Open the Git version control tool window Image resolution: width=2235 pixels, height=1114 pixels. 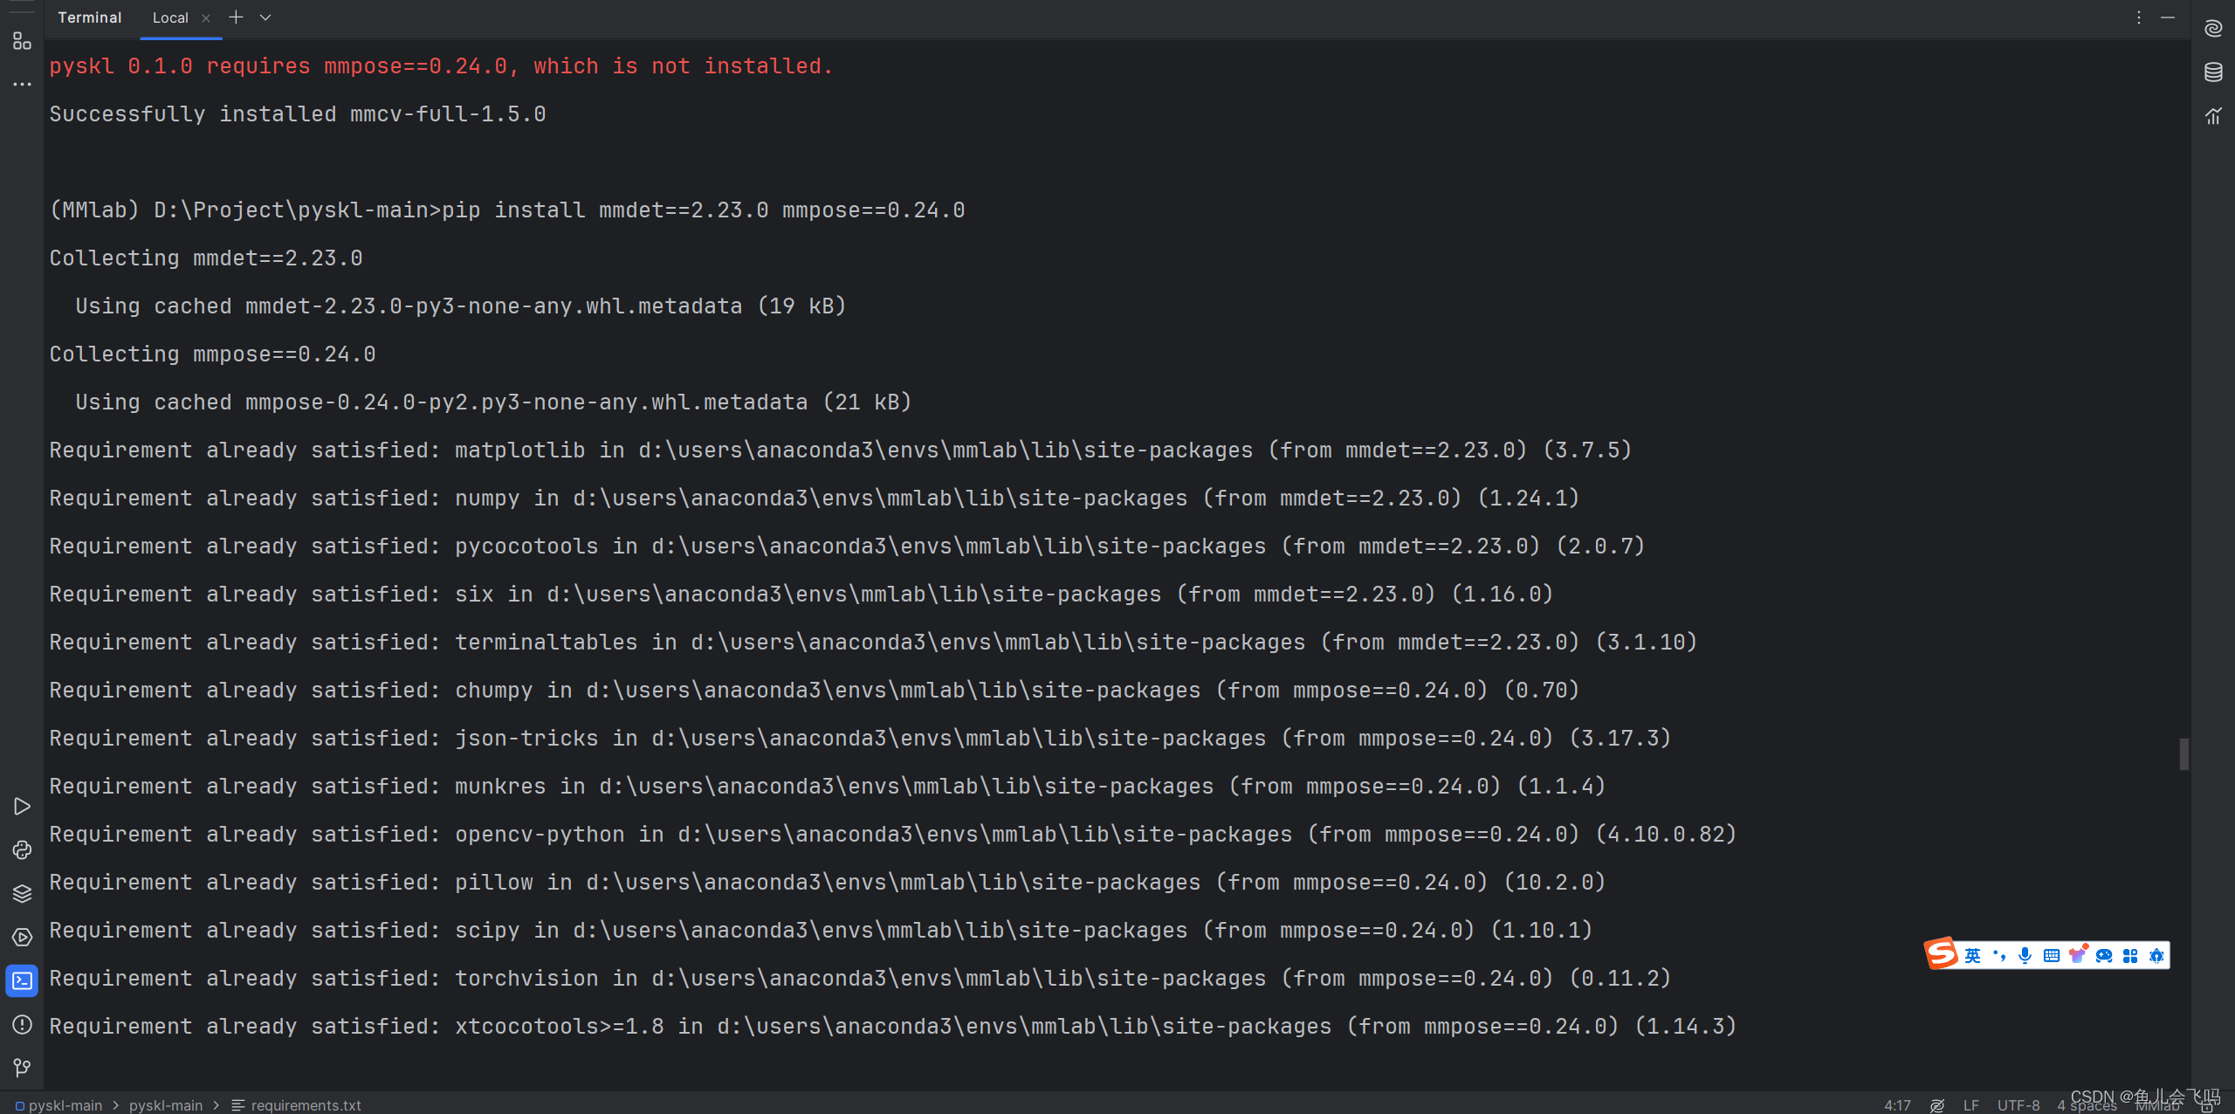(x=22, y=1067)
